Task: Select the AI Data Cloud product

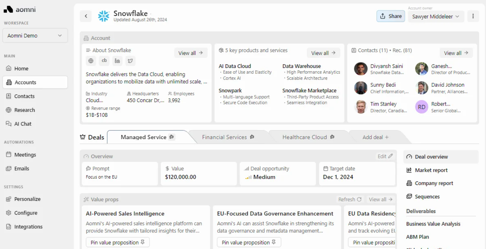Action: click(x=235, y=66)
